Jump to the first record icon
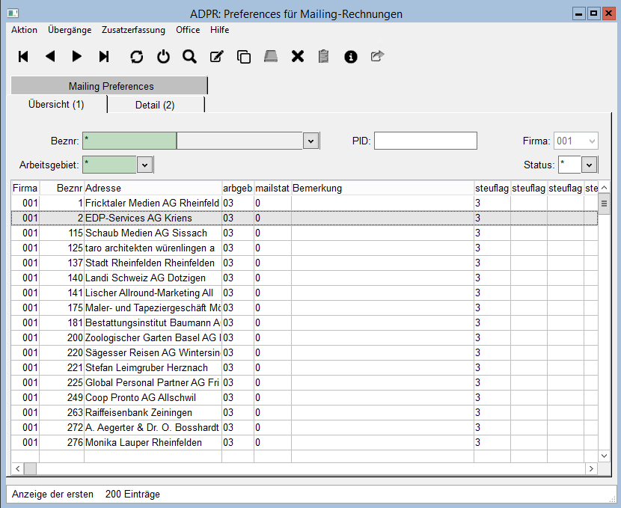The image size is (621, 508). (23, 56)
